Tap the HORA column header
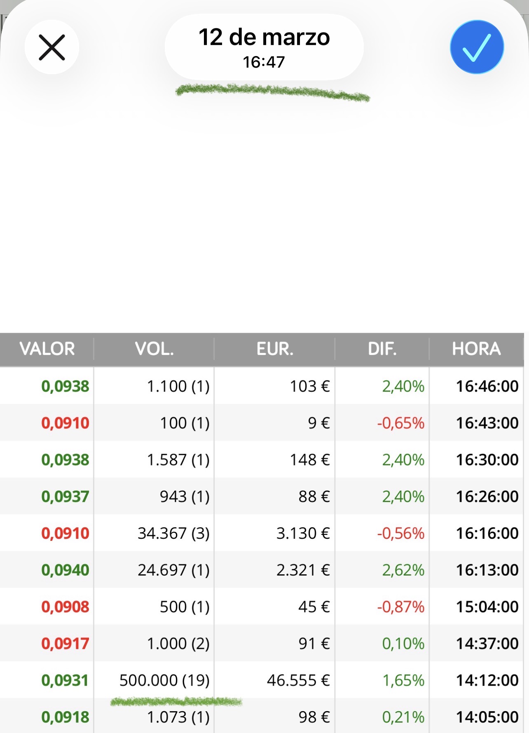This screenshot has width=529, height=733. 476,349
